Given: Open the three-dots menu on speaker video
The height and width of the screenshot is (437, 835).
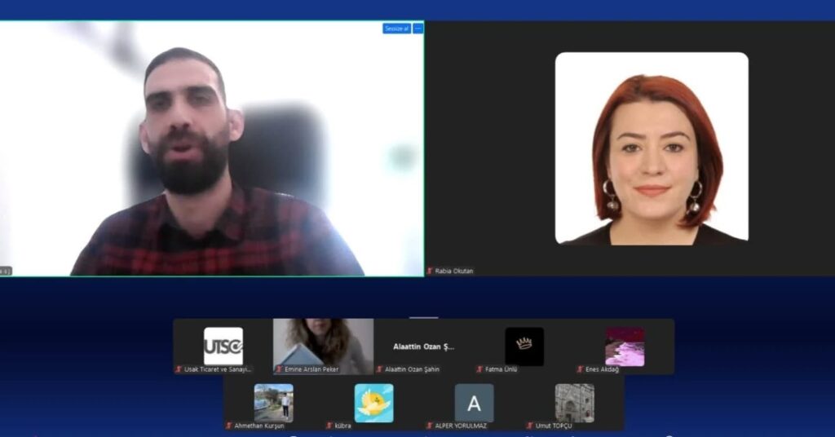Looking at the screenshot, I should tap(418, 29).
